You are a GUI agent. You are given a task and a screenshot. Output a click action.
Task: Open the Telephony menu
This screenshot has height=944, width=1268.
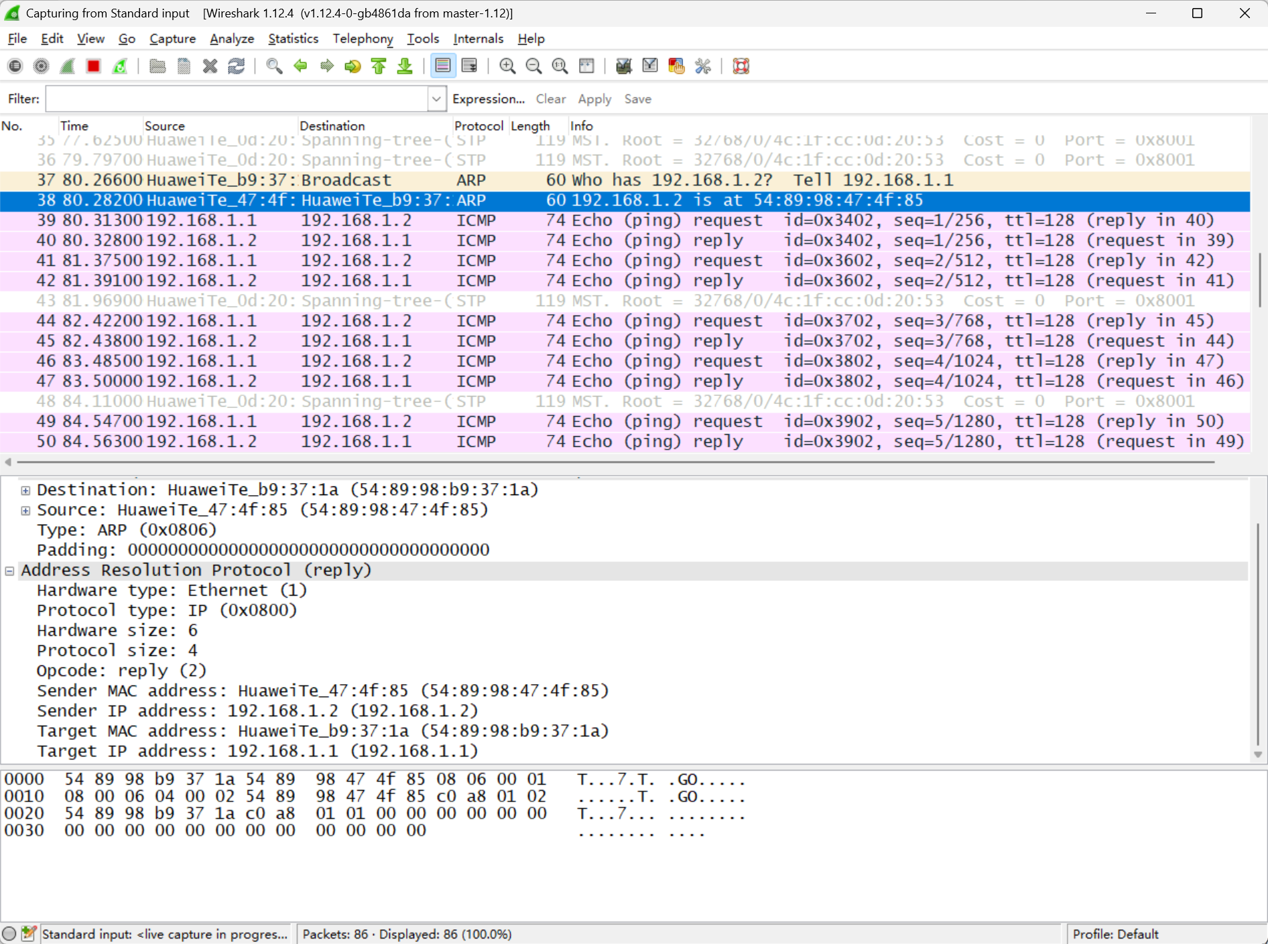363,39
